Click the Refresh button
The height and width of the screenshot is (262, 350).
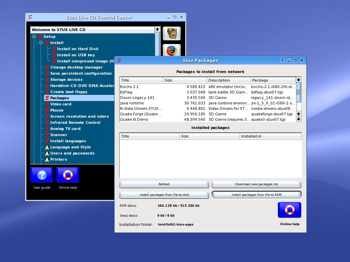pyautogui.click(x=164, y=184)
